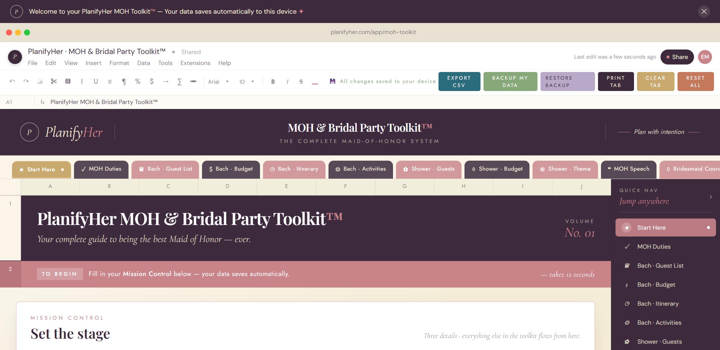The width and height of the screenshot is (720, 350).
Task: Click the round P logo beside the document title
Action: coord(15,57)
